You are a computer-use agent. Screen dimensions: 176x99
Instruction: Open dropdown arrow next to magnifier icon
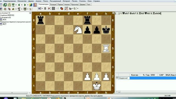pos(16,9)
